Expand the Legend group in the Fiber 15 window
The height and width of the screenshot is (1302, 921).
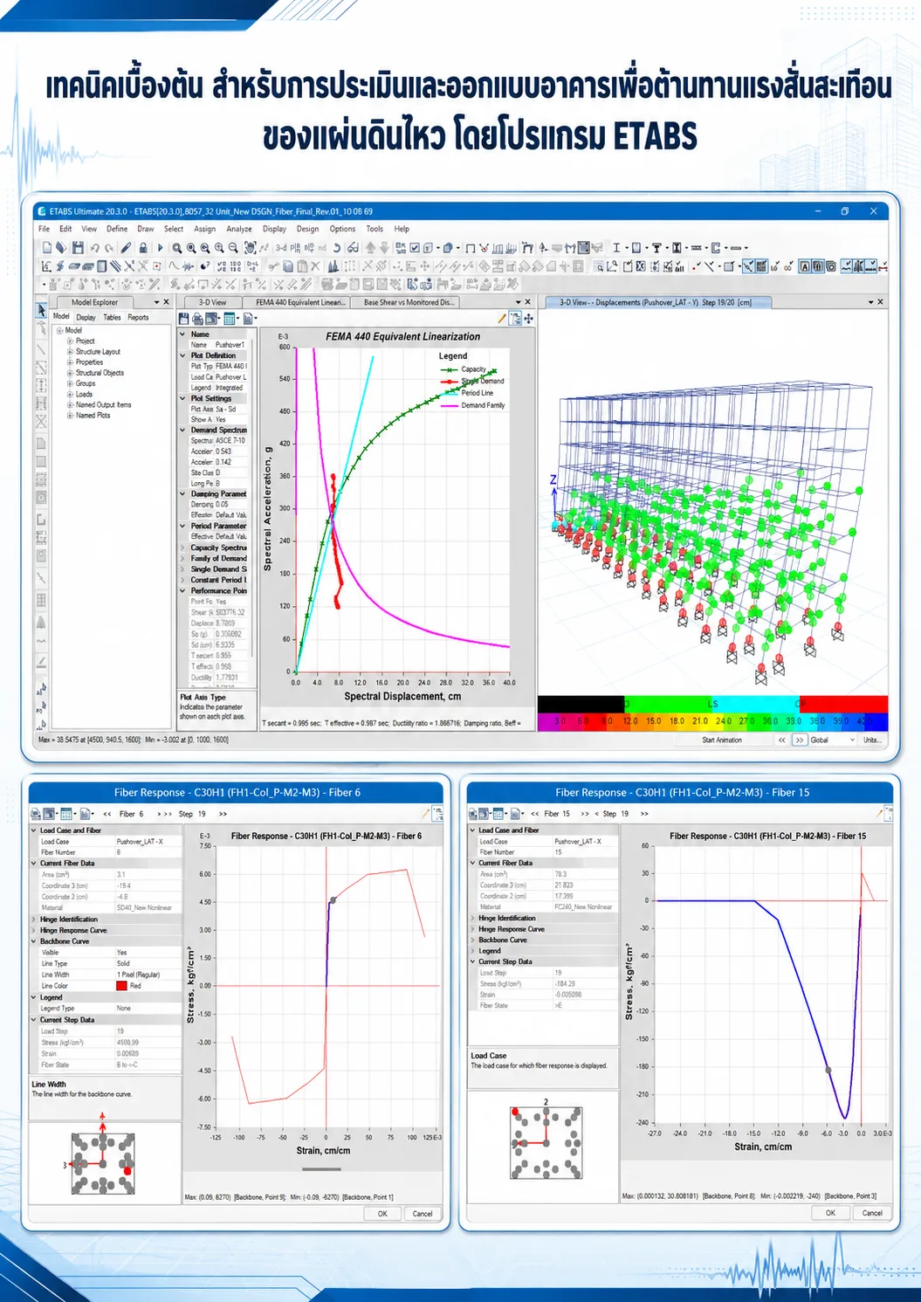pyautogui.click(x=473, y=951)
